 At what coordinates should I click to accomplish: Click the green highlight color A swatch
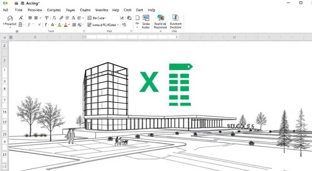[x=59, y=25]
